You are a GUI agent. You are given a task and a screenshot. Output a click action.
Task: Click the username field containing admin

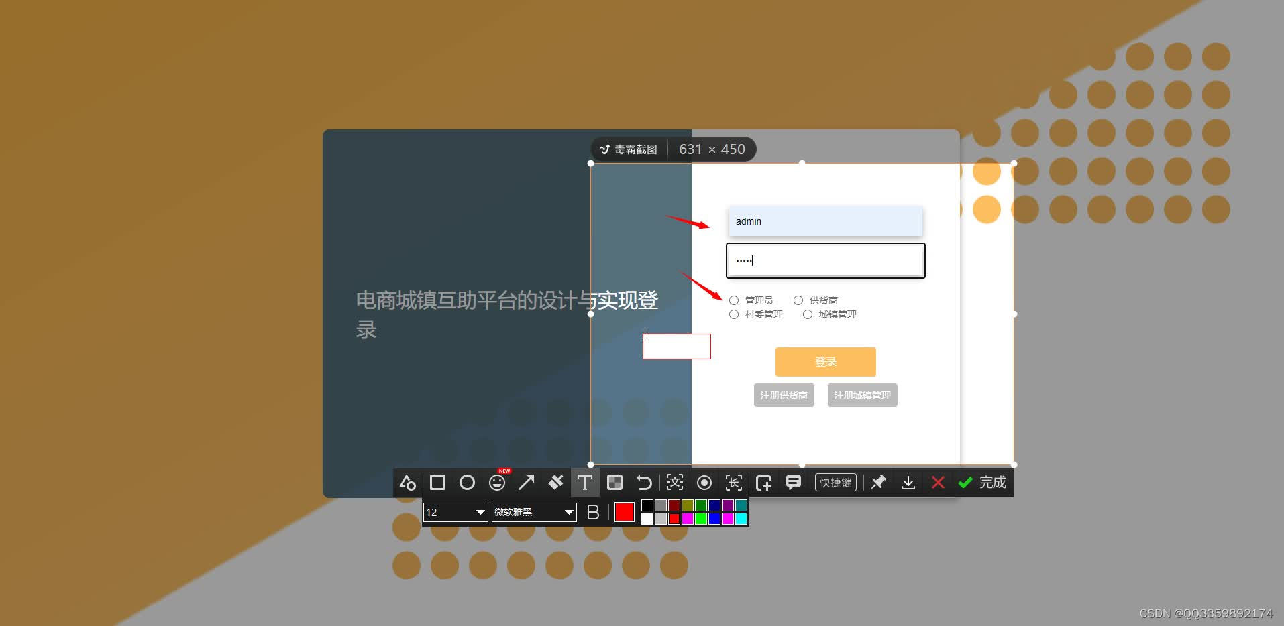tap(826, 221)
